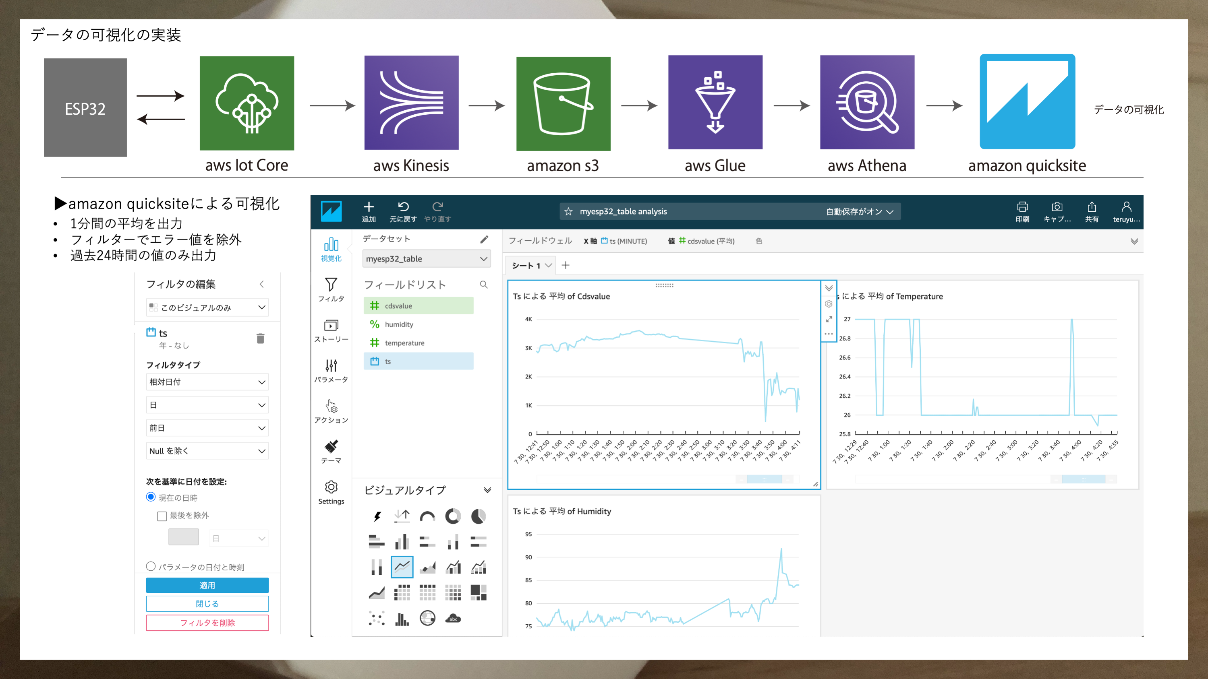Select the pie chart visual type
The image size is (1208, 679).
coord(478,516)
